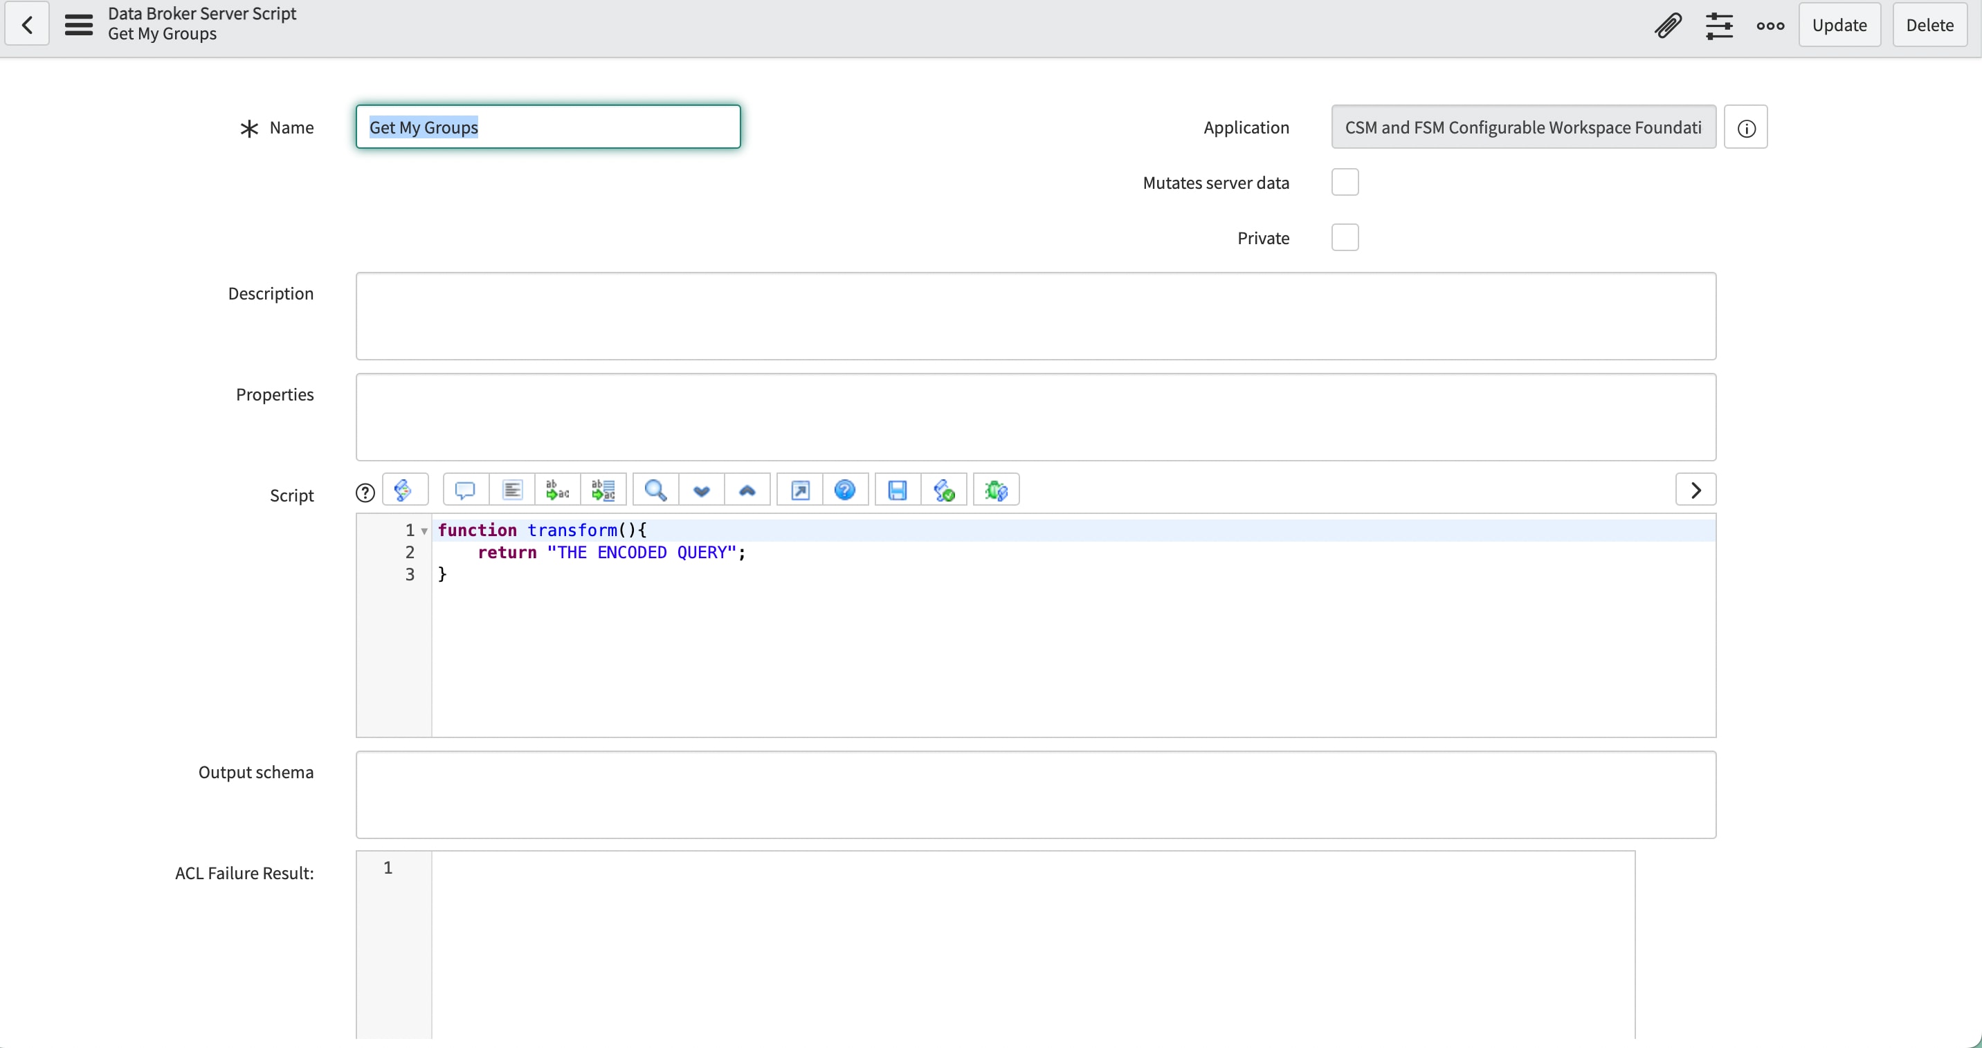Viewport: 1982px width, 1048px height.
Task: Toggle the syntax editor macros icon
Action: pos(404,490)
